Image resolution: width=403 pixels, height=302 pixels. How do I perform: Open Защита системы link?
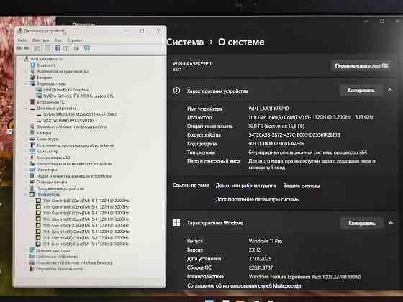coord(302,186)
